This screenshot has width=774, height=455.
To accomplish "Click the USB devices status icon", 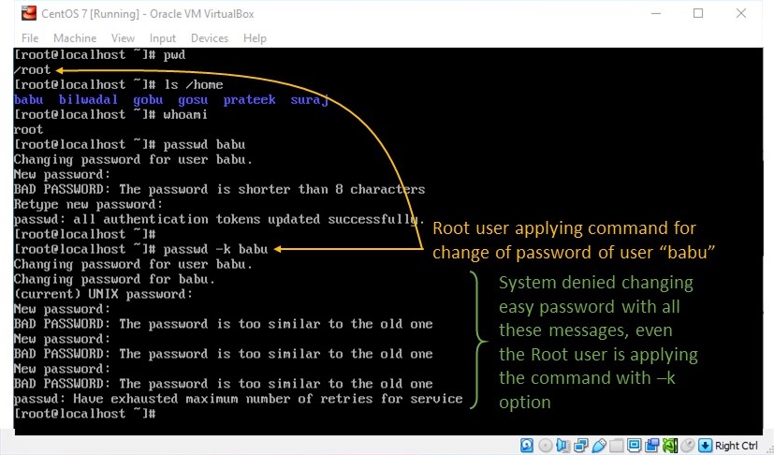I will point(599,446).
